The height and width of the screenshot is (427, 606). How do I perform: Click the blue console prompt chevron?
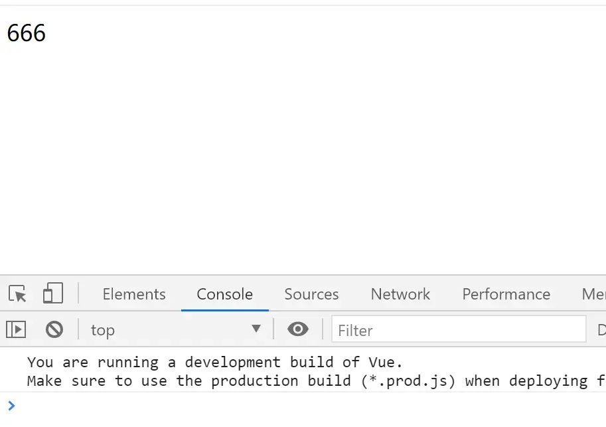[x=11, y=405]
